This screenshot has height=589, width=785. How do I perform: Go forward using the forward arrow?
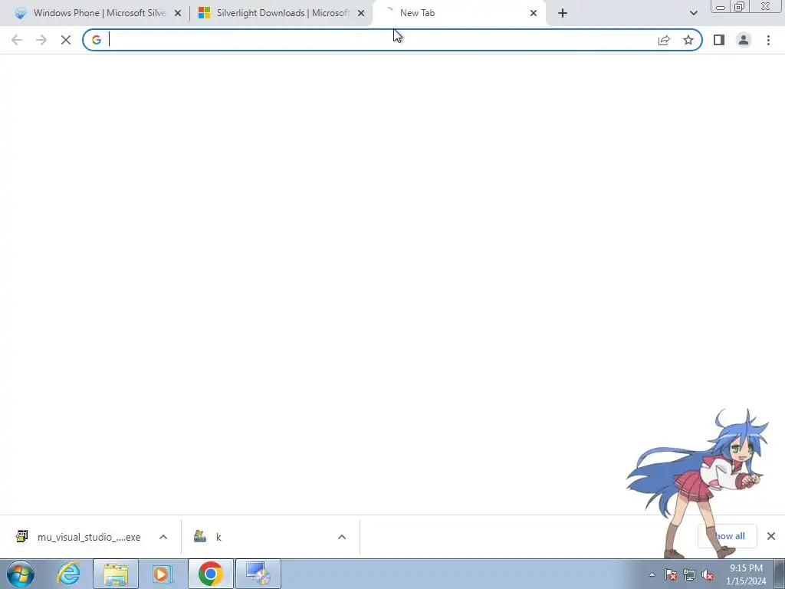click(x=41, y=40)
